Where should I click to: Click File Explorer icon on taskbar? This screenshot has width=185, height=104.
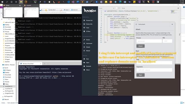[21, 2]
